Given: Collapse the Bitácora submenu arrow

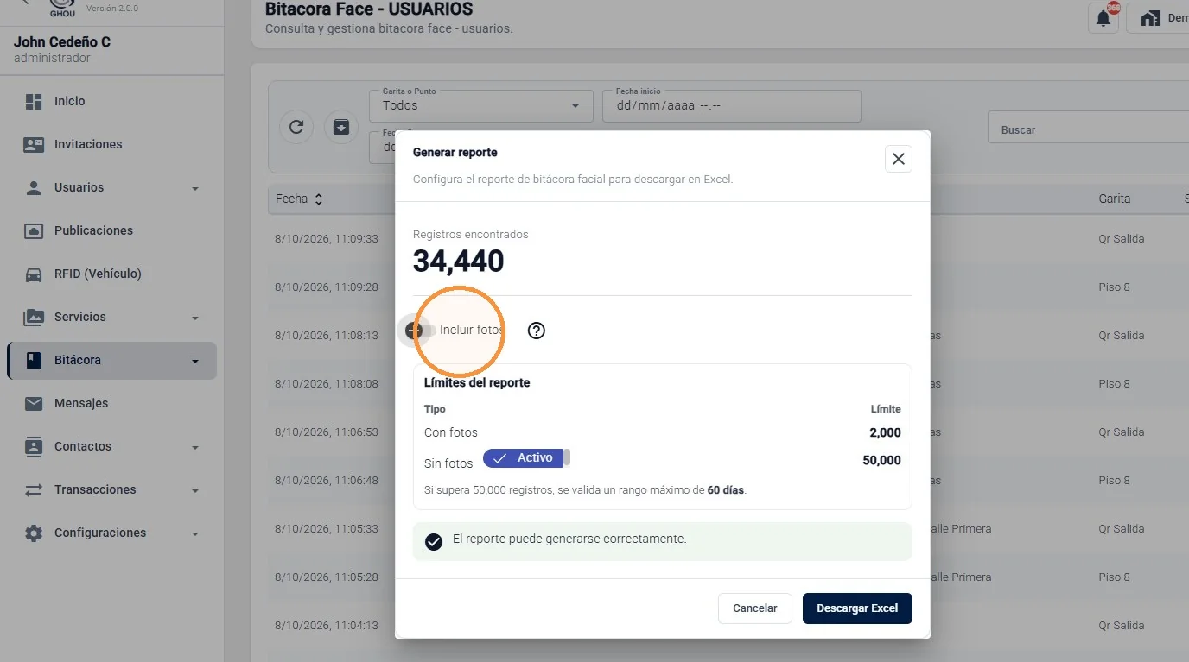Looking at the screenshot, I should (x=195, y=361).
